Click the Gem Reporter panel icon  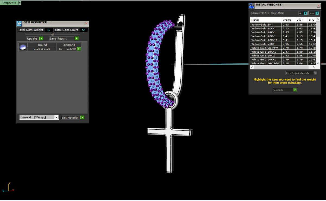click(19, 23)
